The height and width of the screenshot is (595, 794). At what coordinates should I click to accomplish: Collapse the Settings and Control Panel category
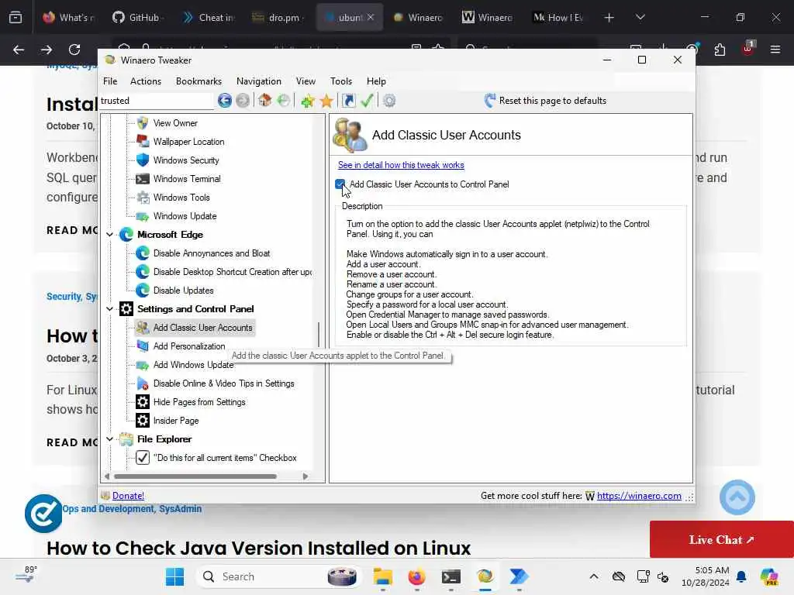pyautogui.click(x=110, y=309)
